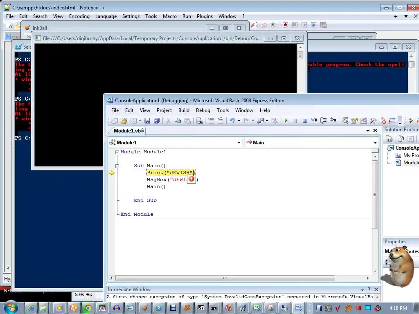419x314 pixels.
Task: Cut selection using the scissors icon
Action: point(168,121)
